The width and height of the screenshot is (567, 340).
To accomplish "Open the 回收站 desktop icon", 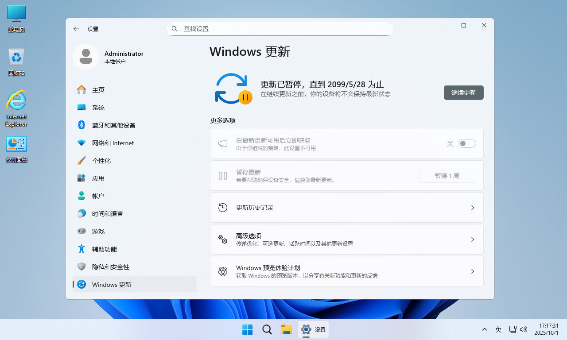I will click(x=16, y=58).
